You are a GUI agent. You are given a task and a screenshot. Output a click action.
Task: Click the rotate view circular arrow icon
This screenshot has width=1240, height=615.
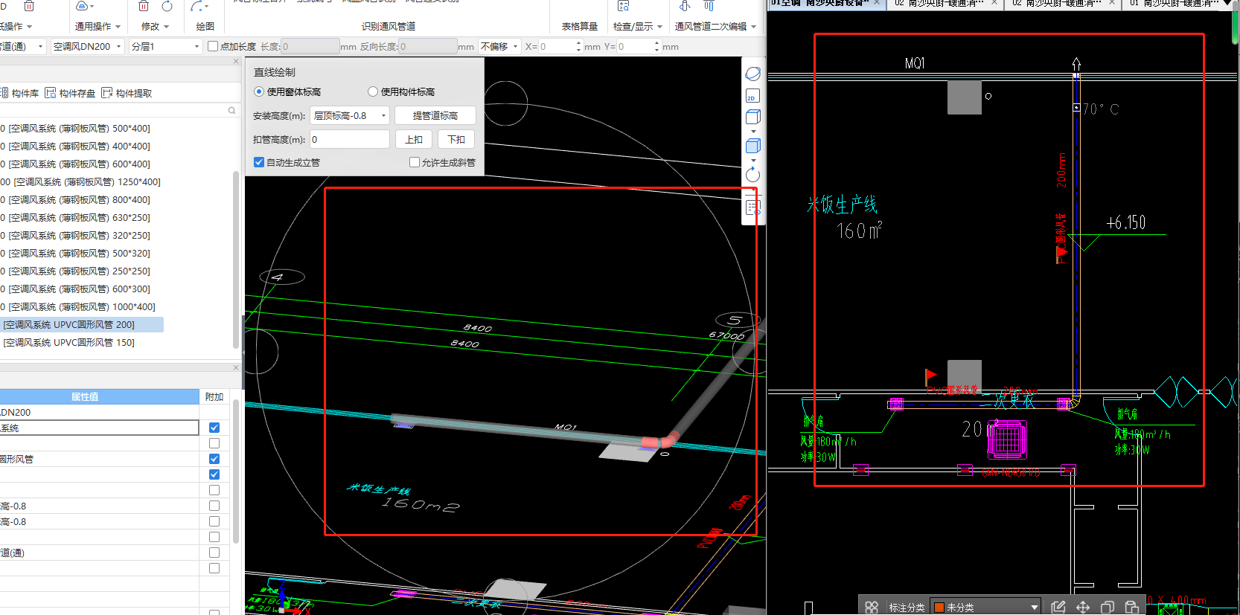(x=753, y=175)
